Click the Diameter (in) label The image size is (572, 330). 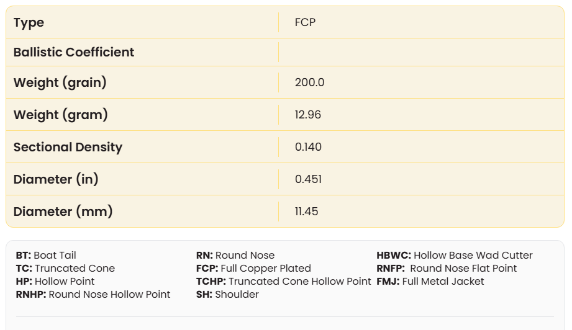56,179
